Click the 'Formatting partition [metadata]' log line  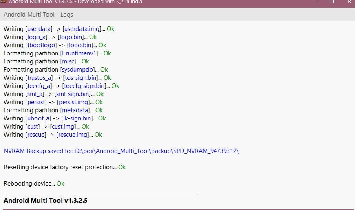[x=53, y=110]
